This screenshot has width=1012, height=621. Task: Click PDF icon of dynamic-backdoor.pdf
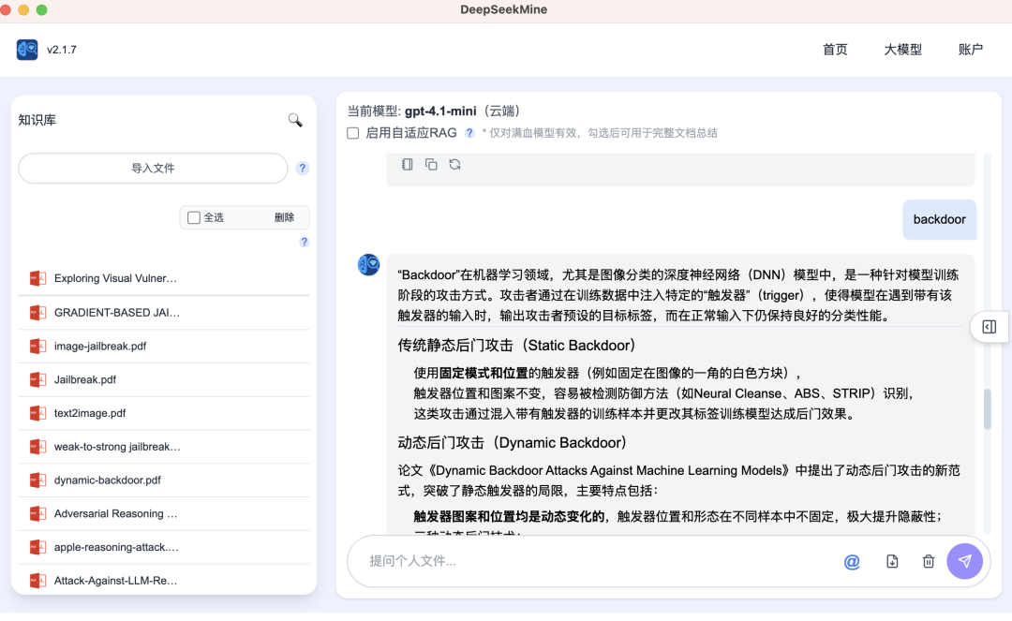(x=37, y=481)
